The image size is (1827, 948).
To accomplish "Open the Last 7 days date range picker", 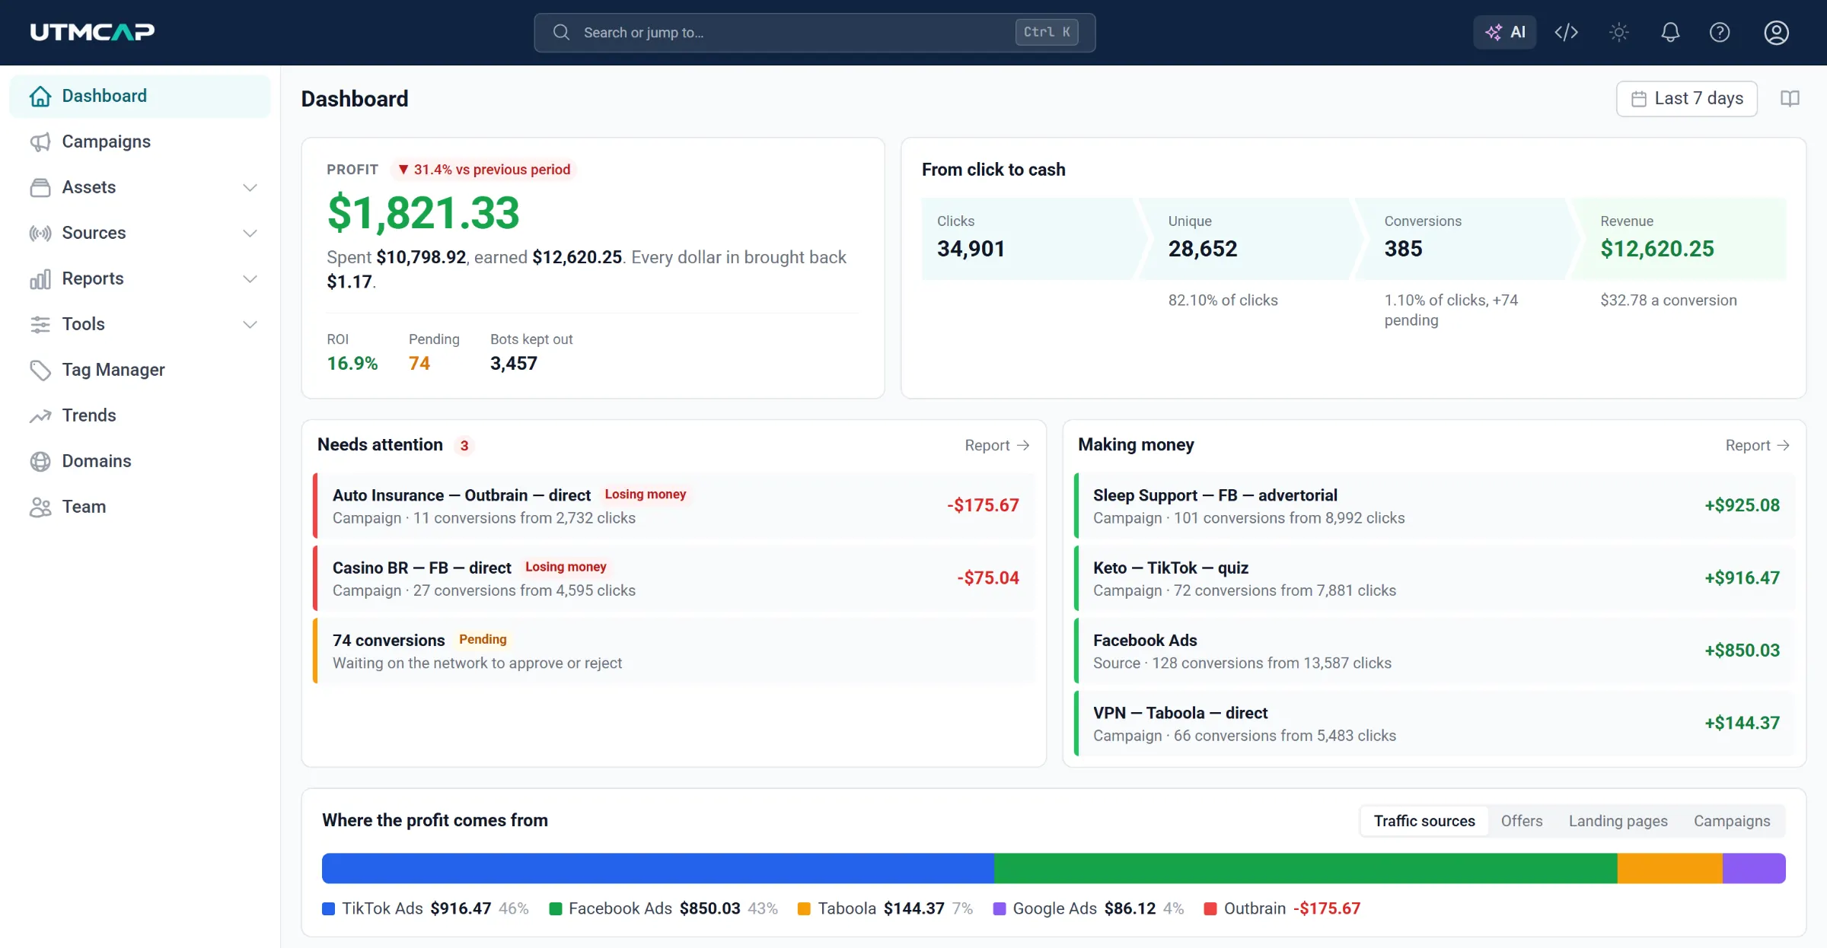I will [x=1686, y=99].
